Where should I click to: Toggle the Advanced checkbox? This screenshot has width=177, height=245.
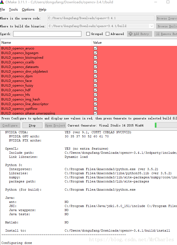[108, 34]
